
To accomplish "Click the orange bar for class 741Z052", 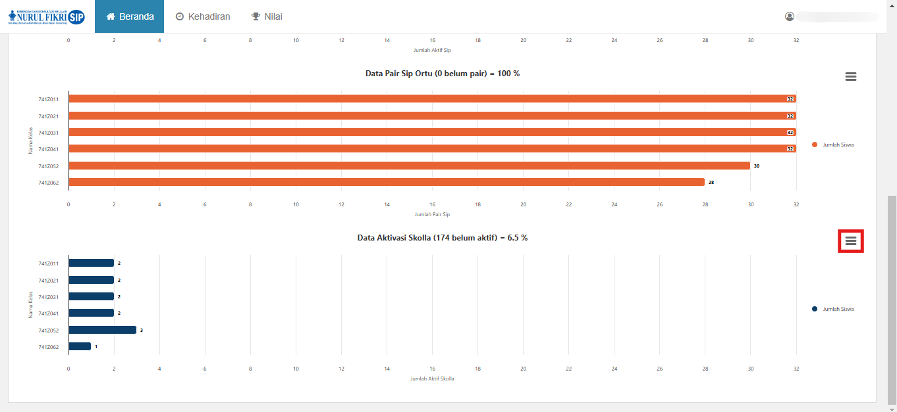I will 408,166.
